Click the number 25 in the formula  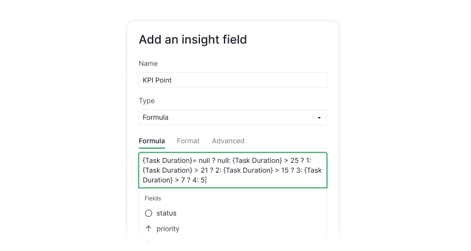point(295,160)
